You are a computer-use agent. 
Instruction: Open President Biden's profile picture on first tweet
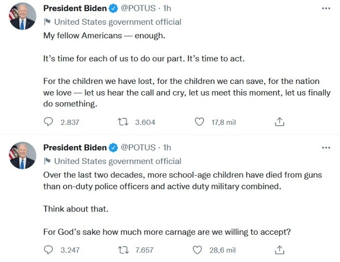23,16
